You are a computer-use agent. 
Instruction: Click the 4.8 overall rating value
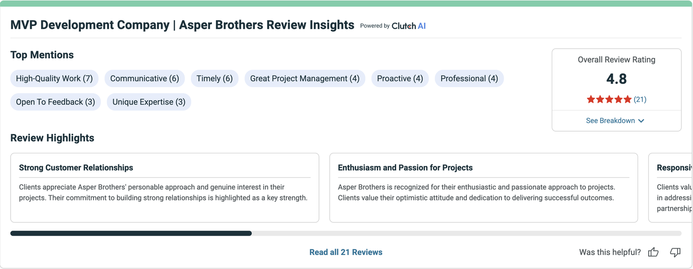(x=616, y=79)
